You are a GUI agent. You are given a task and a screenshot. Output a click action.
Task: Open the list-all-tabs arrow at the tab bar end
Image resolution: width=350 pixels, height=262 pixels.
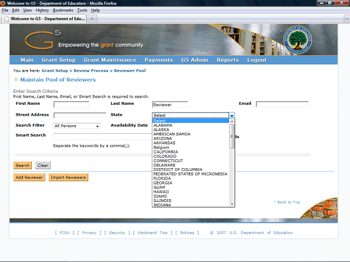[x=347, y=19]
